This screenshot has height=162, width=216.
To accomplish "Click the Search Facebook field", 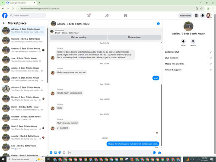I will tap(28, 16).
